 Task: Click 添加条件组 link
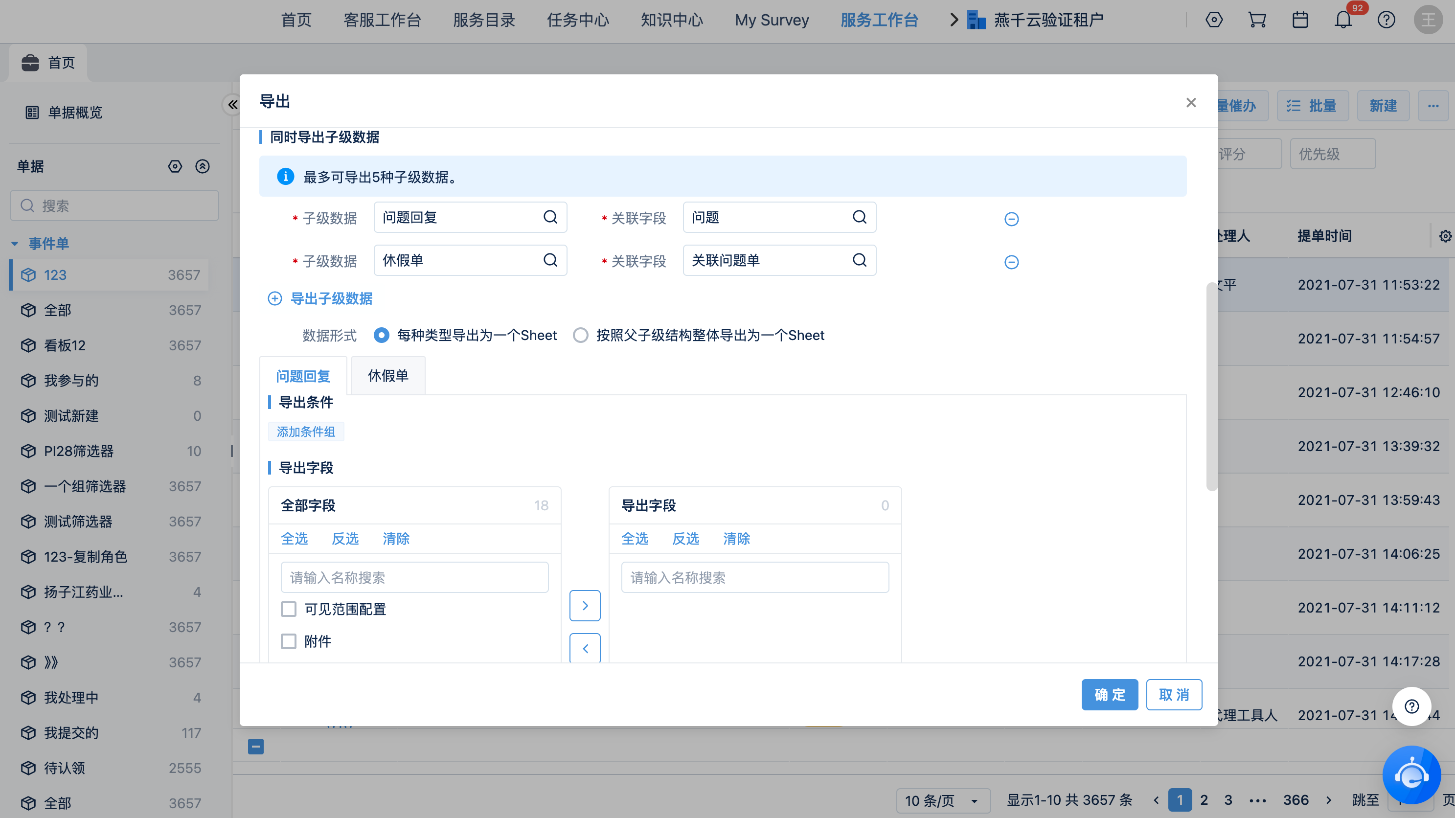(306, 432)
